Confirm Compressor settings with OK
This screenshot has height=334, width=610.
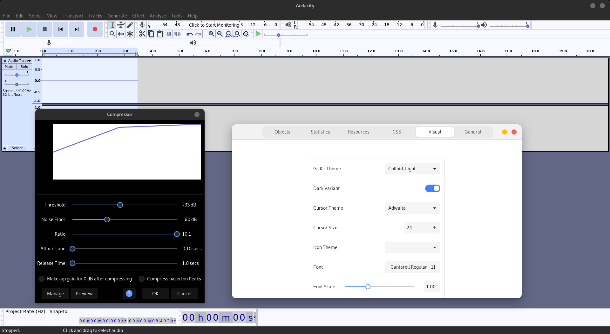click(x=155, y=293)
